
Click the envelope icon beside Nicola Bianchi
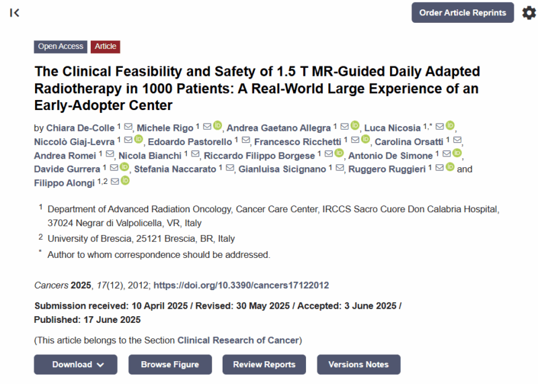tap(195, 154)
